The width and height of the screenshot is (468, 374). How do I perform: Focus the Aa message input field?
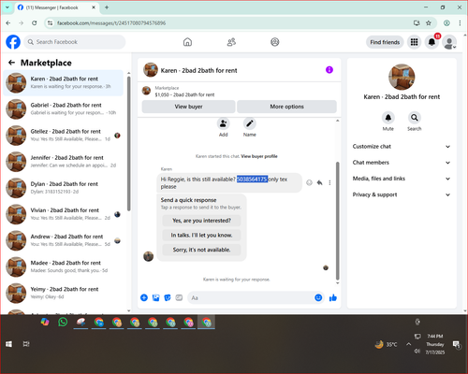pyautogui.click(x=251, y=297)
